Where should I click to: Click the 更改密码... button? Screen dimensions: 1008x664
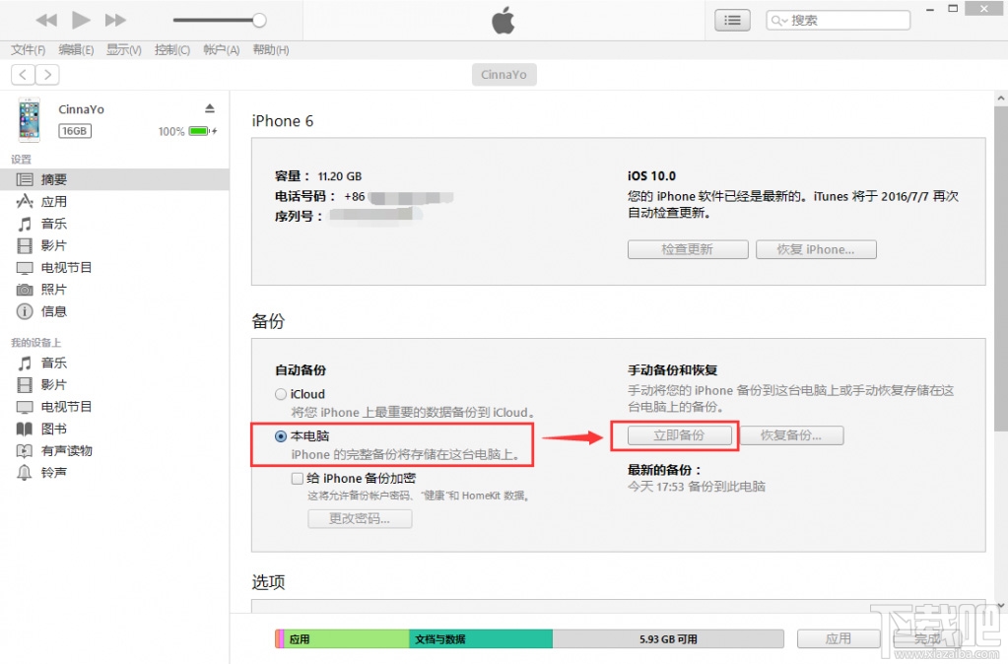pyautogui.click(x=360, y=519)
